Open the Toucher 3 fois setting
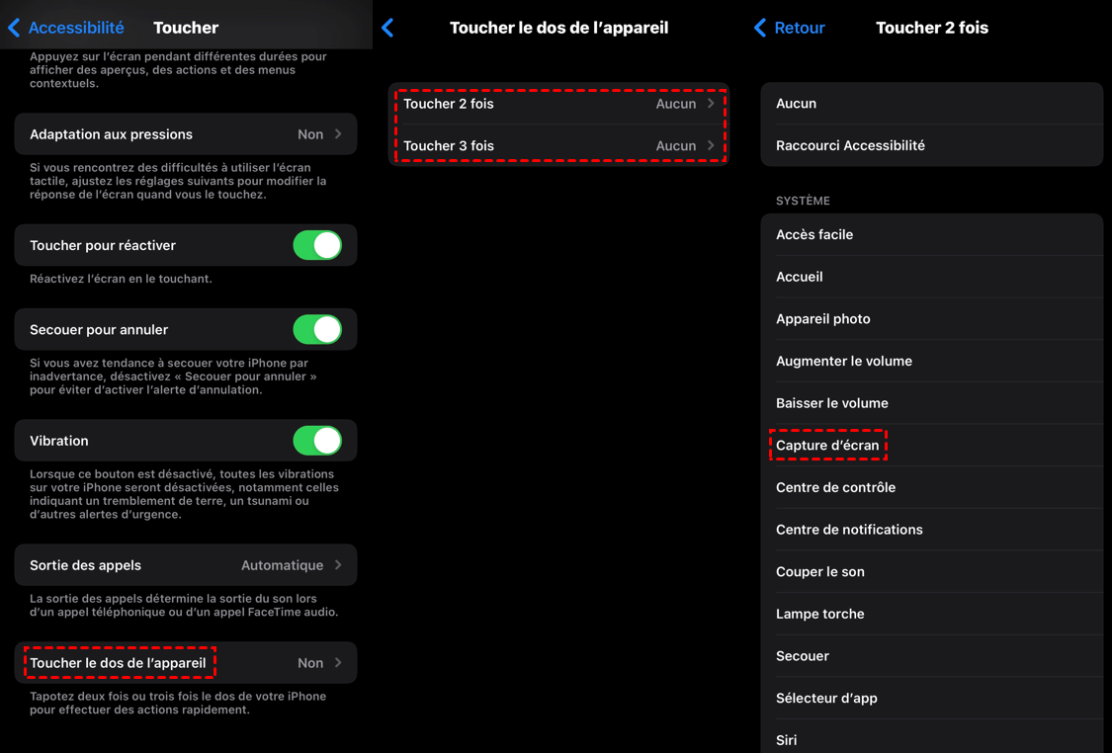Image resolution: width=1112 pixels, height=753 pixels. pos(558,146)
